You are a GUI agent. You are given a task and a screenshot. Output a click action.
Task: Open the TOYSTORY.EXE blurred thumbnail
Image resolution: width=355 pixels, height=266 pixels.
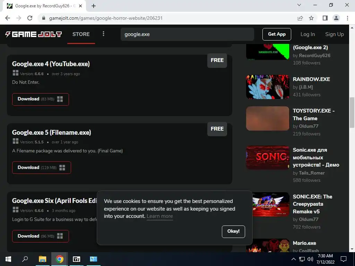click(x=268, y=118)
